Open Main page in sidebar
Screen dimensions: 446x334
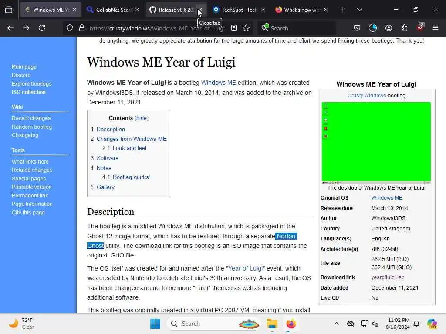[x=24, y=67]
